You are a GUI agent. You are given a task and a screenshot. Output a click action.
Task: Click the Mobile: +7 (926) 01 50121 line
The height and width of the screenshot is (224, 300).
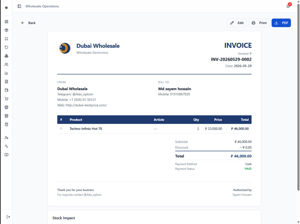point(76,100)
